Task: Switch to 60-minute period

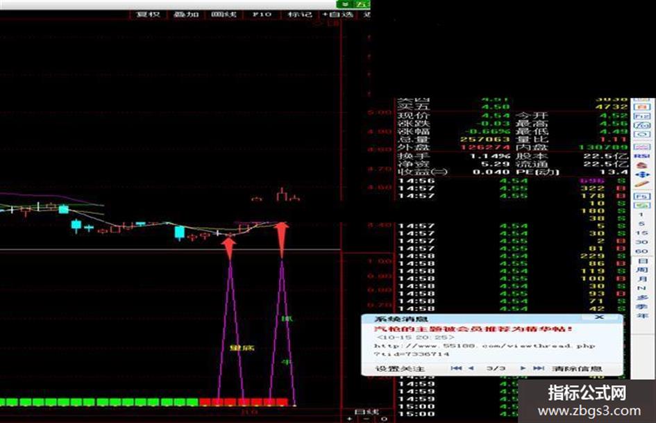Action: point(641,251)
